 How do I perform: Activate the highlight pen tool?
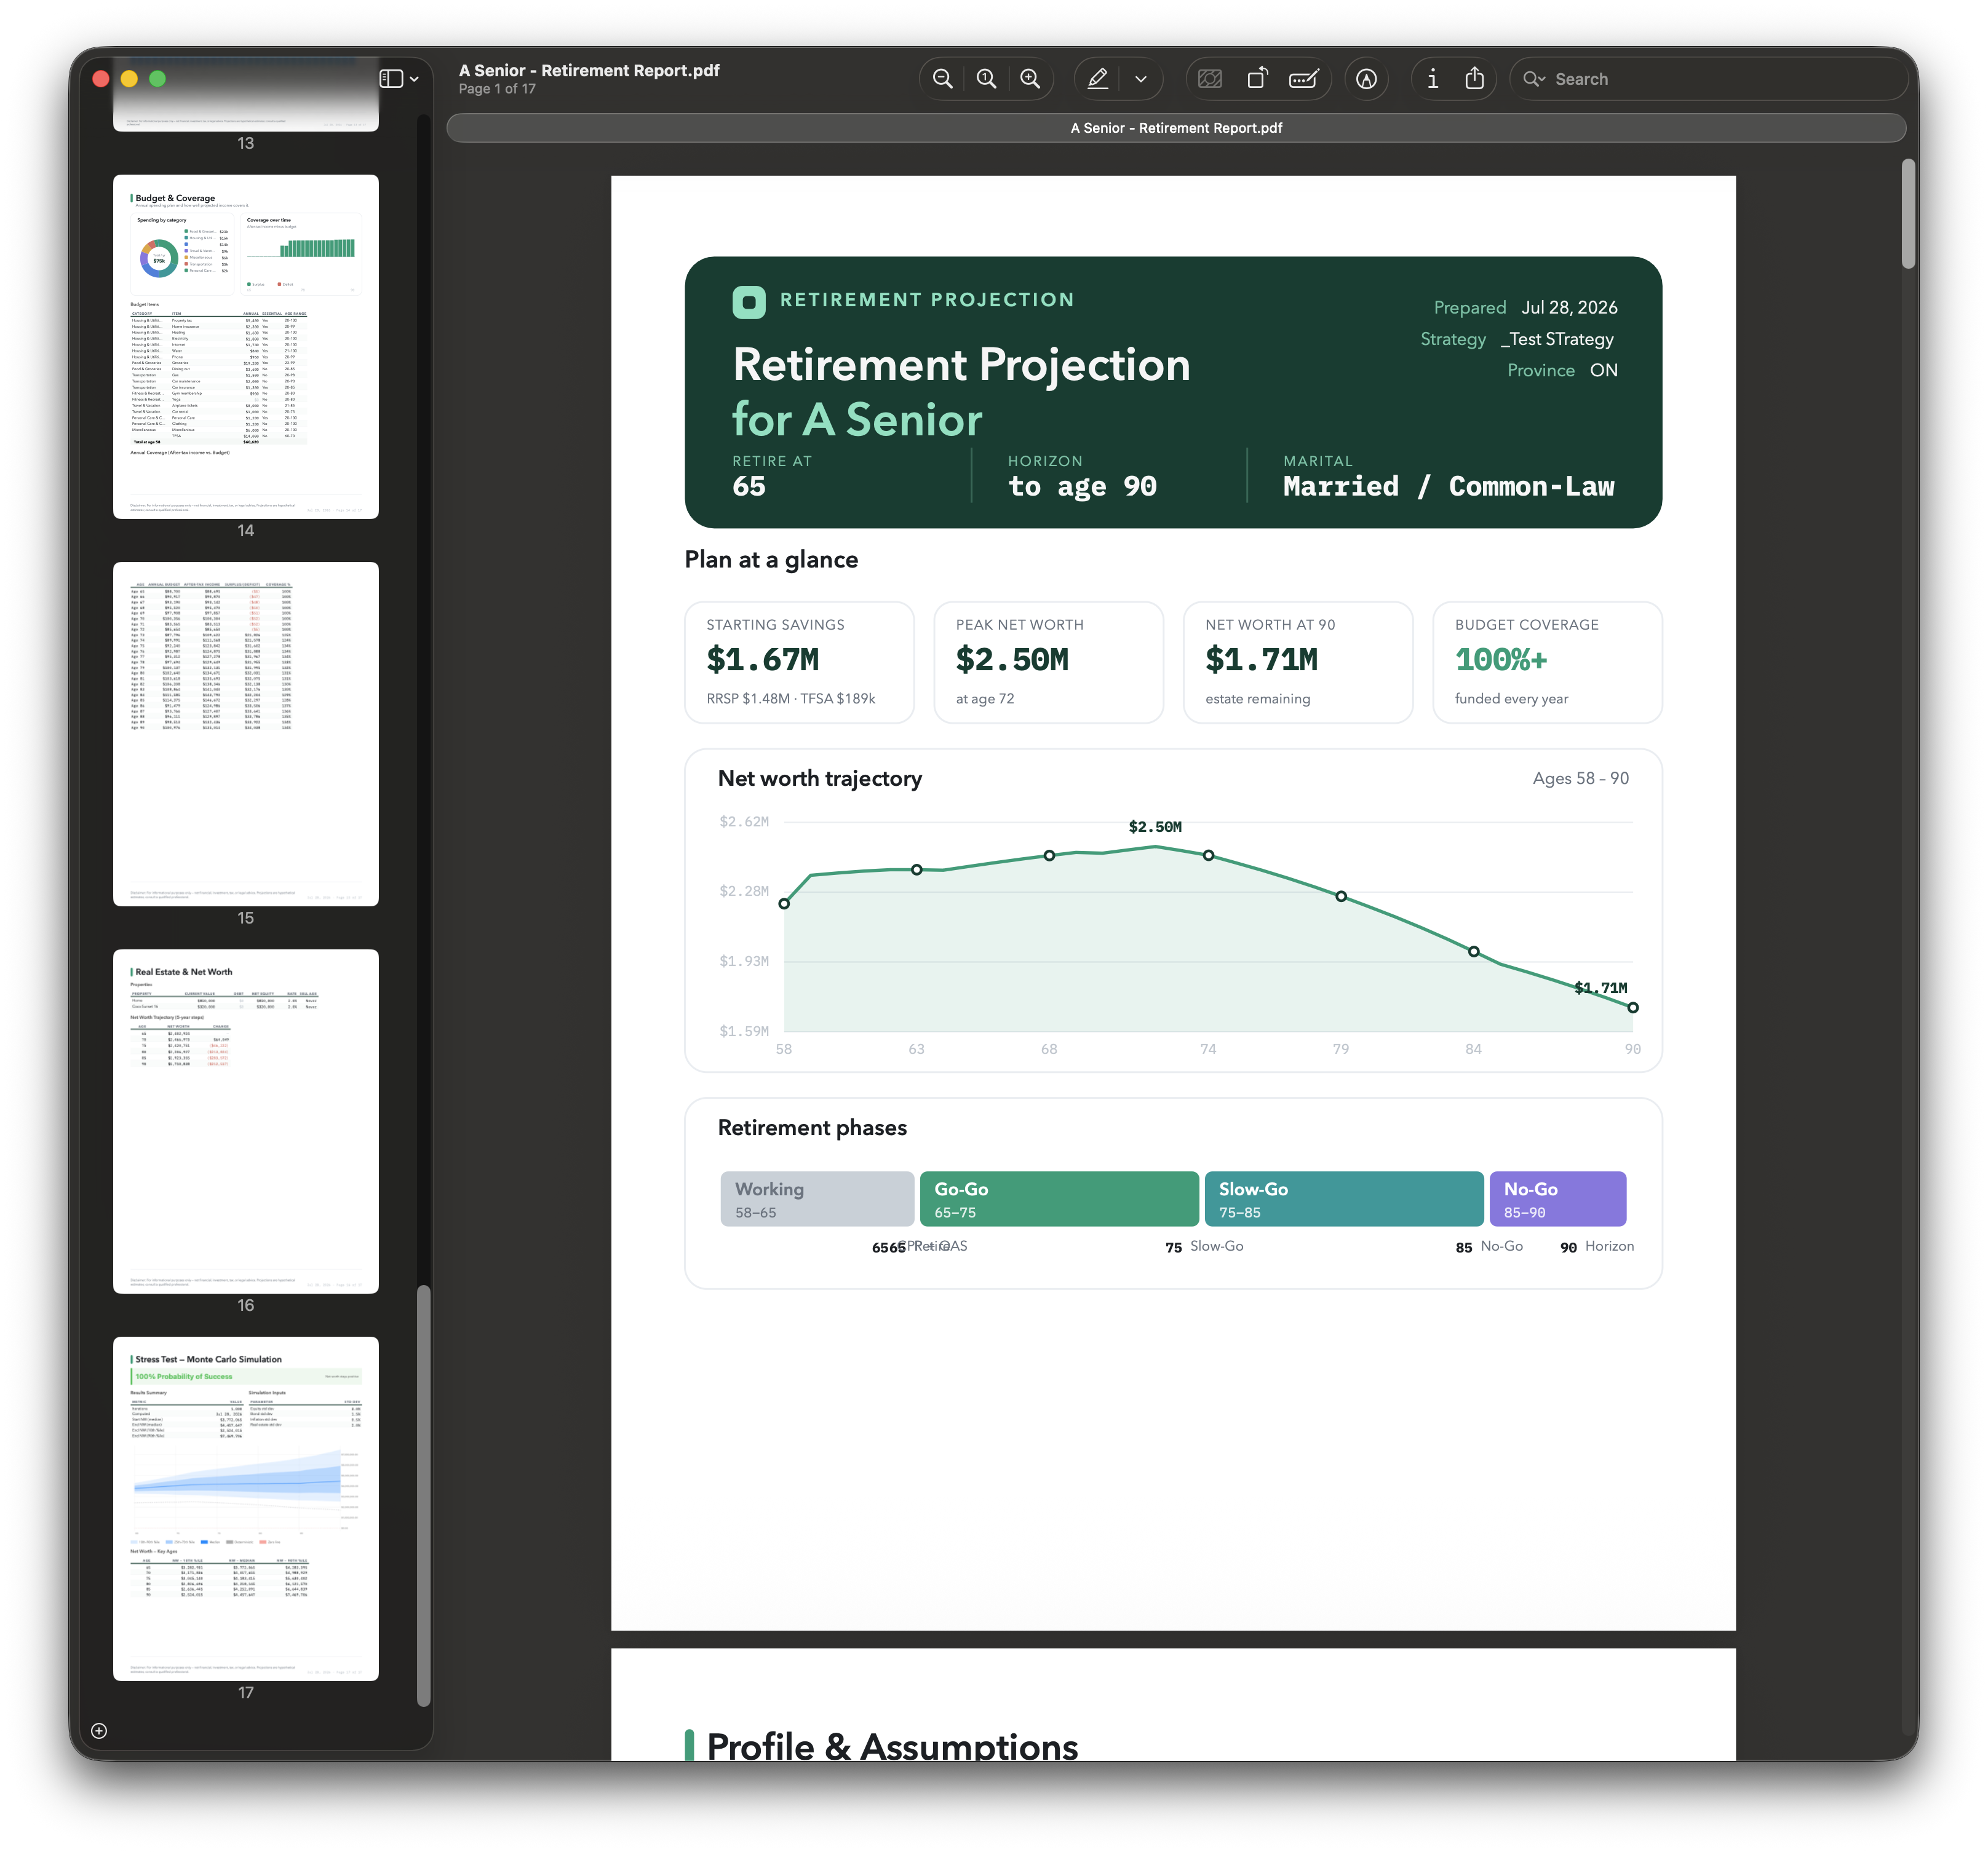pos(1098,79)
